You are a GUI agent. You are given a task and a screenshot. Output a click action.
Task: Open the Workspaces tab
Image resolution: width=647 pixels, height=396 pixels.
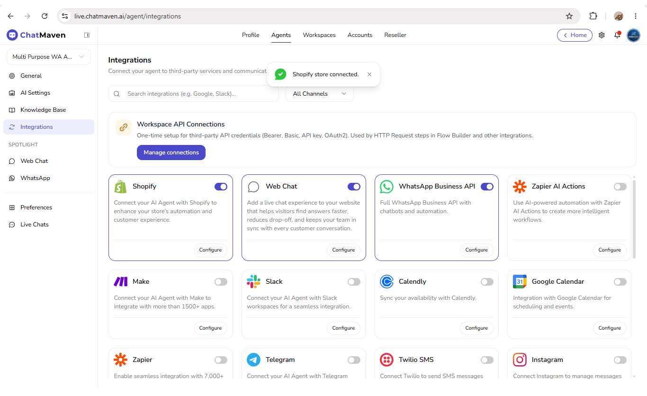319,35
